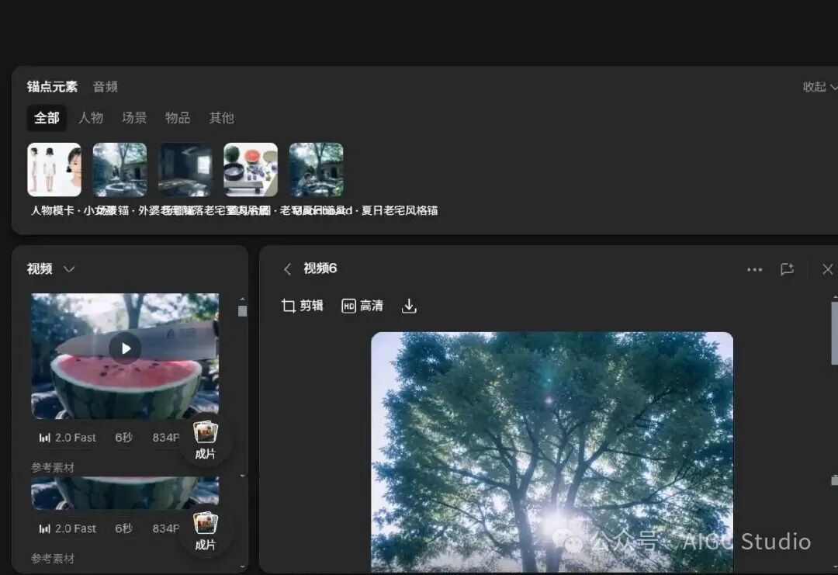This screenshot has width=838, height=575.
Task: Click the first video's 834P resolution
Action: tap(166, 438)
